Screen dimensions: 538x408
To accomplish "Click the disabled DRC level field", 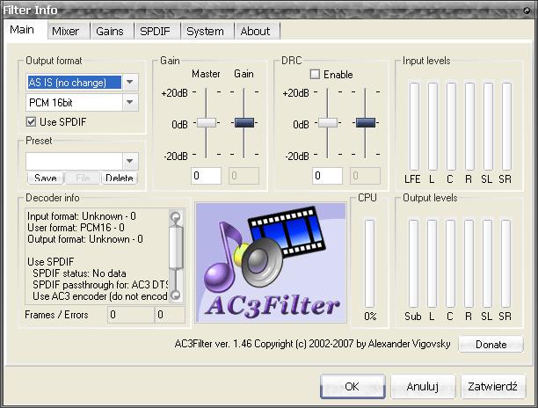I will coord(365,176).
